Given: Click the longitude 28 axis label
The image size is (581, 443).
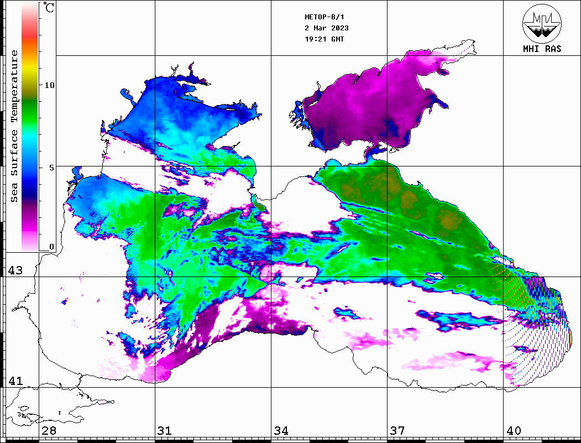Looking at the screenshot, I should [x=49, y=431].
